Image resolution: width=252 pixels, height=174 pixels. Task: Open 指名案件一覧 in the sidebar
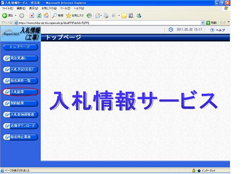21,81
